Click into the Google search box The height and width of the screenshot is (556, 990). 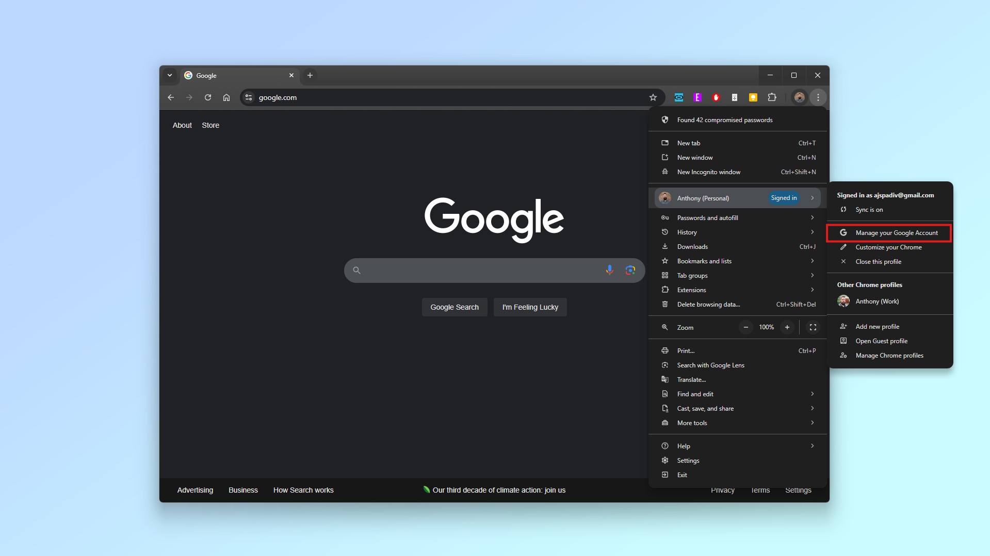point(480,270)
